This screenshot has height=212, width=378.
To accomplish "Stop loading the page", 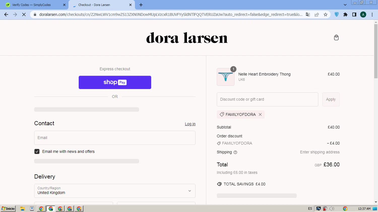I will click(x=24, y=15).
